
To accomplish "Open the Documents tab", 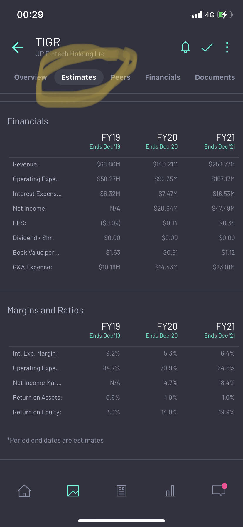I will pyautogui.click(x=215, y=77).
